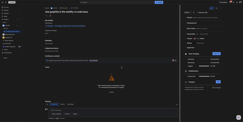243x122 pixels.
Task: Select the Comments activity tab
Action: coord(54,104)
